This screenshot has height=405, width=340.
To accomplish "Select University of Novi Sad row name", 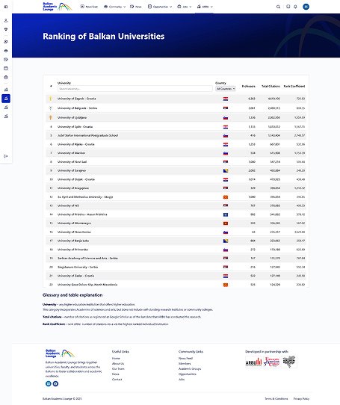I will [72, 162].
